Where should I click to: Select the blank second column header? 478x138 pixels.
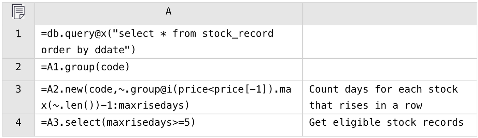coord(389,12)
